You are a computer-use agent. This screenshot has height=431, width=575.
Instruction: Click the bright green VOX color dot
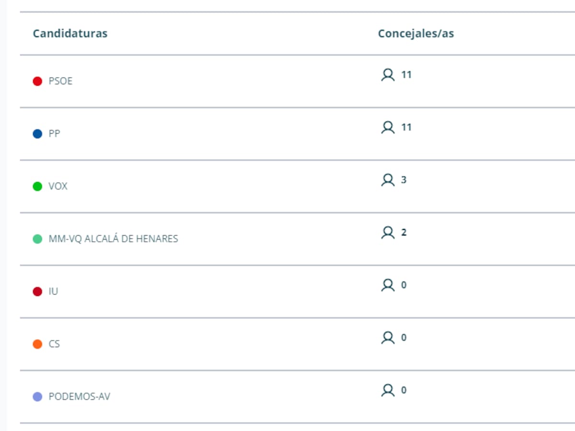pyautogui.click(x=37, y=186)
